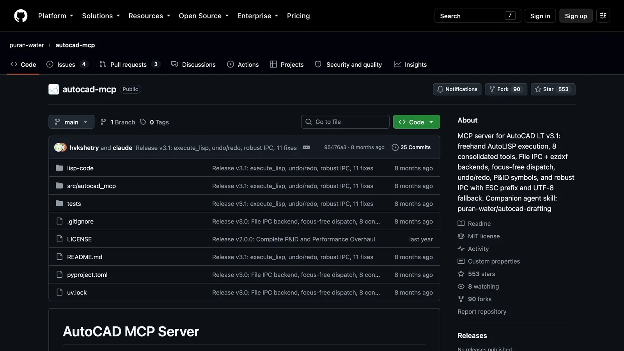
Task: Click the commit author avatars
Action: (x=60, y=147)
